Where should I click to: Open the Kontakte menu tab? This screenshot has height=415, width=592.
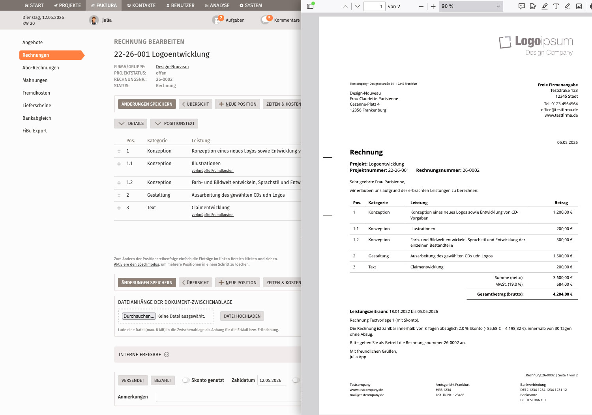[141, 6]
